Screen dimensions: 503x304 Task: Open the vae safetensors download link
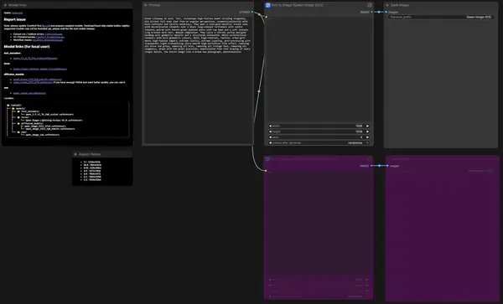(x=29, y=93)
